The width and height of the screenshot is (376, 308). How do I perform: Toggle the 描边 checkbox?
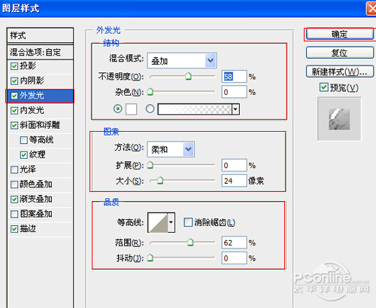[14, 229]
